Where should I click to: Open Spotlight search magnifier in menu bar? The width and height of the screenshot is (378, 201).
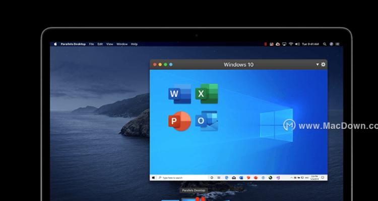pyautogui.click(x=325, y=44)
